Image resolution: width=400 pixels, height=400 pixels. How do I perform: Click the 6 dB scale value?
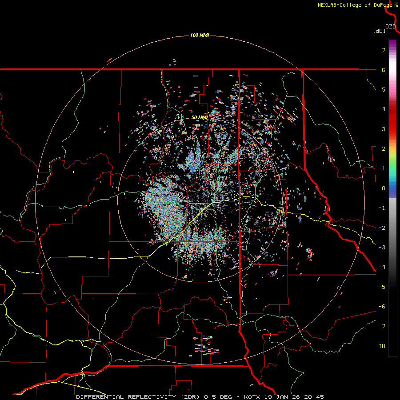click(x=384, y=70)
